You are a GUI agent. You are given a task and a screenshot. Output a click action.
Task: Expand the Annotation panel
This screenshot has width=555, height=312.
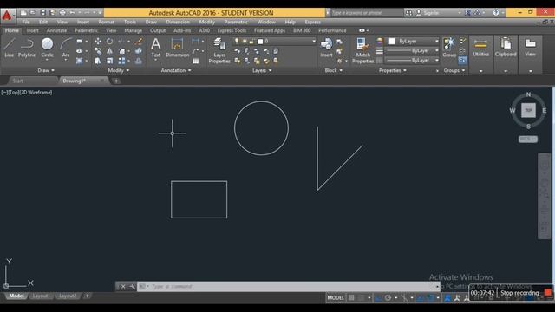176,70
